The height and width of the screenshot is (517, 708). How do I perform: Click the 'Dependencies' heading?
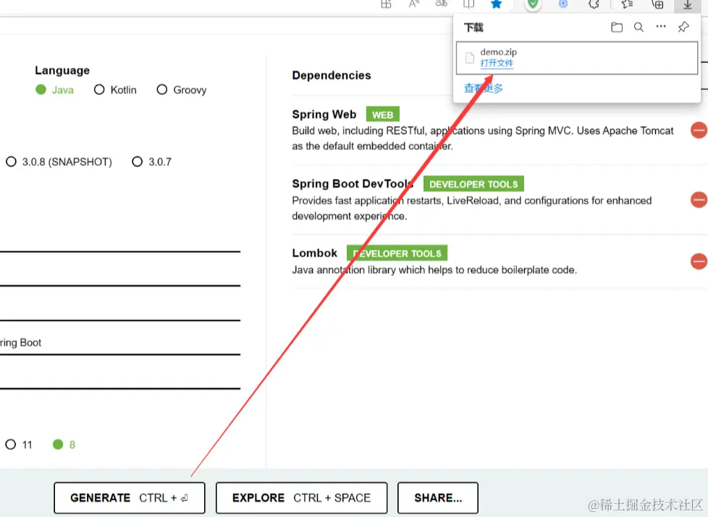[x=332, y=75]
